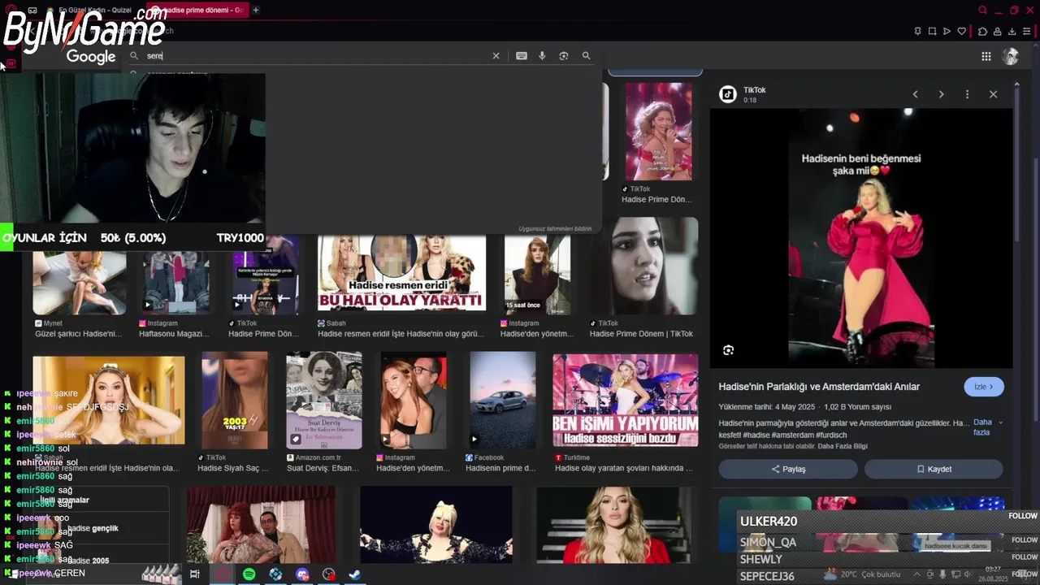Open browser extensions cube icon
The image size is (1040, 585).
982,32
